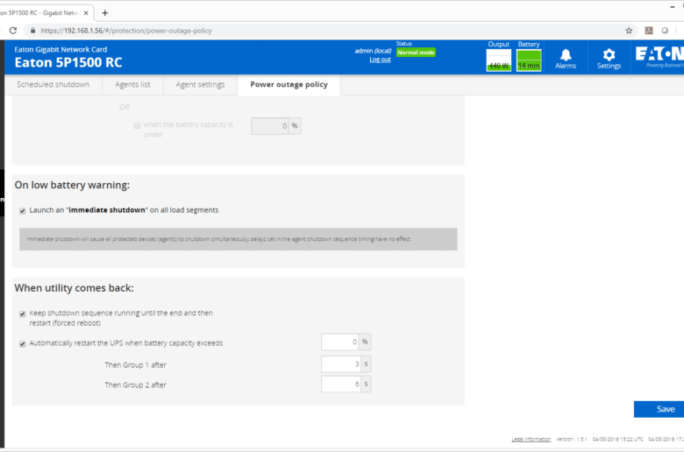The height and width of the screenshot is (452, 684).
Task: Click the 'Eaton Gigabit Network Card' text
Action: click(61, 49)
